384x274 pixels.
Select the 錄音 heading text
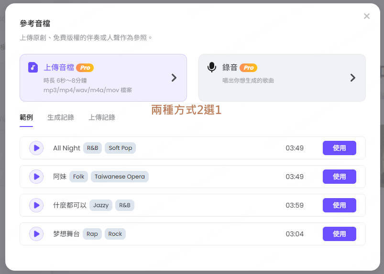click(230, 67)
